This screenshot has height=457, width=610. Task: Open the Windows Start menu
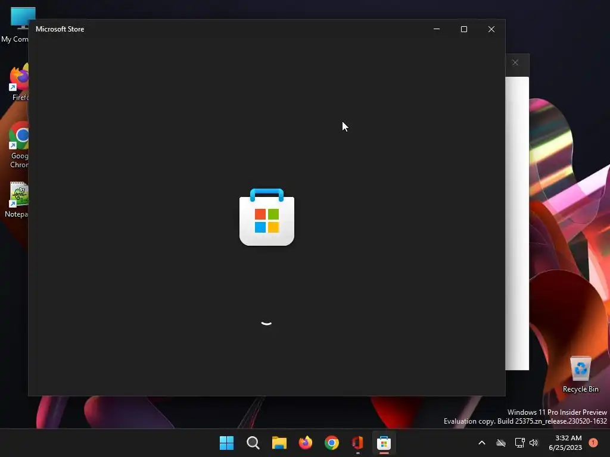[226, 443]
